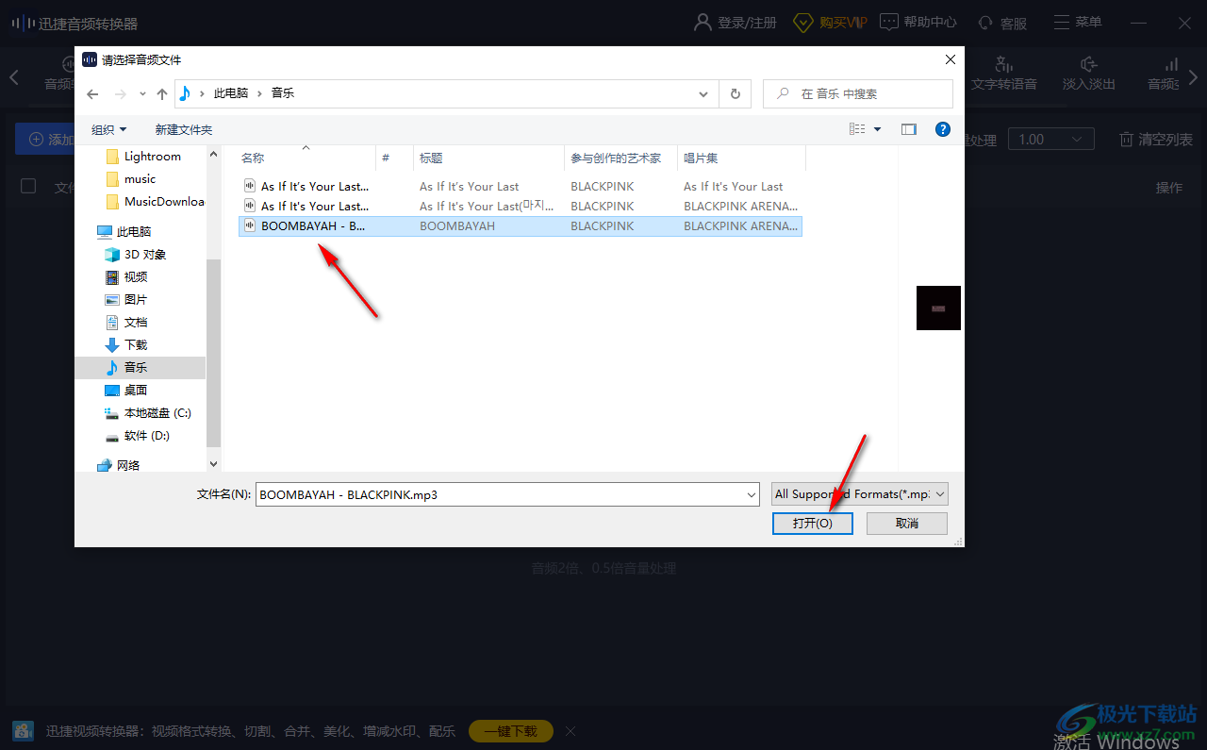Click the 音乐 breadcrumb in address bar
Viewport: 1207px width, 750px height.
pyautogui.click(x=283, y=93)
